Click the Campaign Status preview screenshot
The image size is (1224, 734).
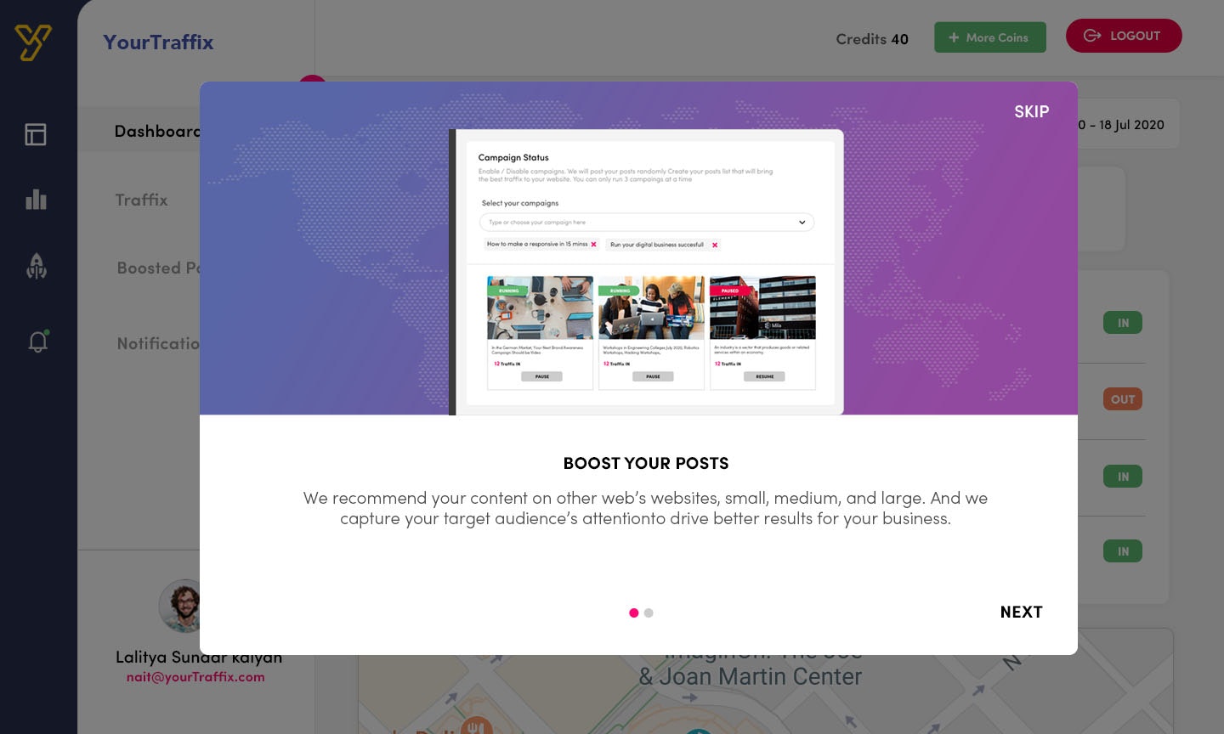tap(646, 272)
